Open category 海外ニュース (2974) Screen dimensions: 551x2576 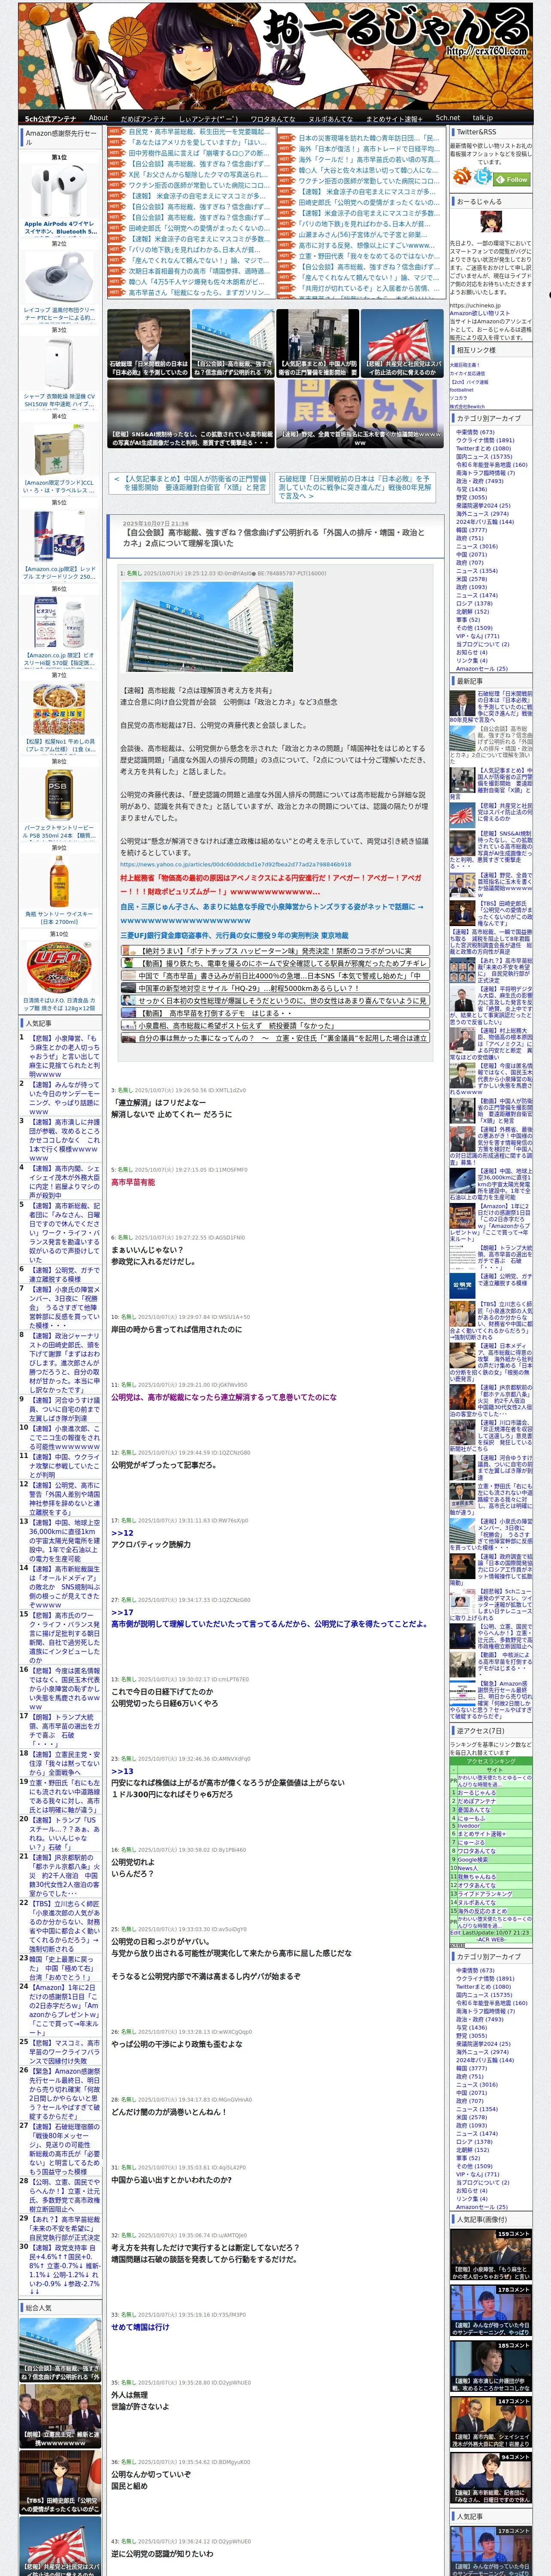pyautogui.click(x=482, y=513)
